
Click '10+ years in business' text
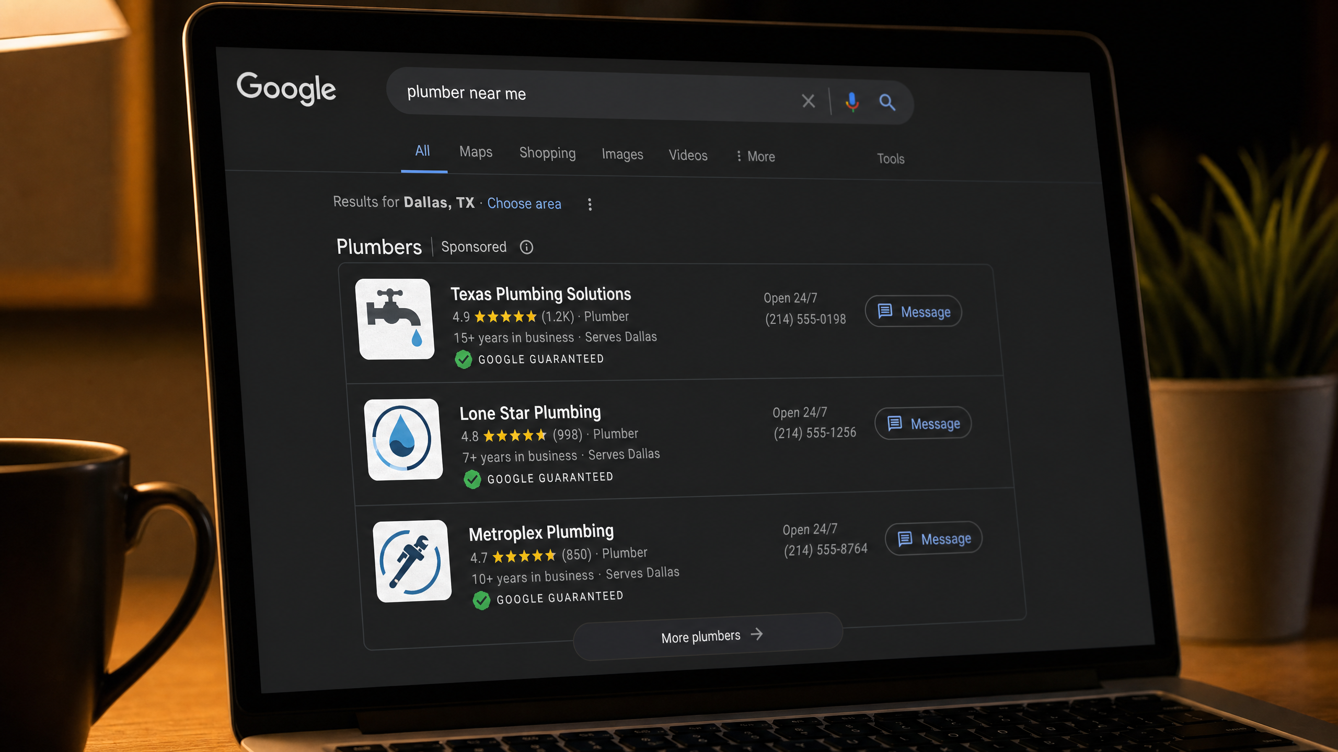point(533,577)
